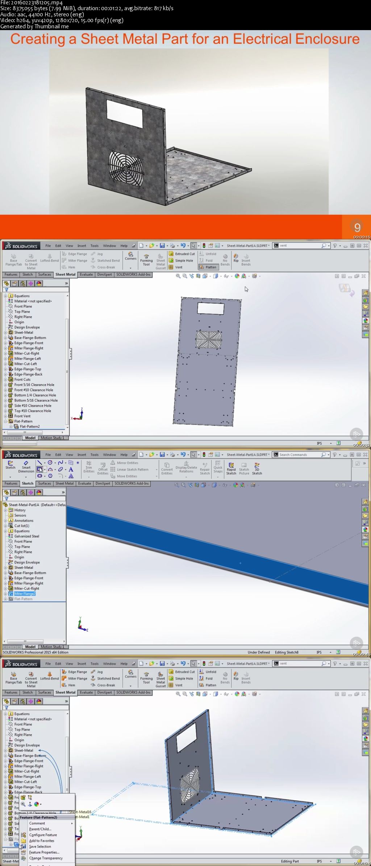
Task: Switch to the Sheet Metal tab in sketch frame
Action: click(x=64, y=484)
